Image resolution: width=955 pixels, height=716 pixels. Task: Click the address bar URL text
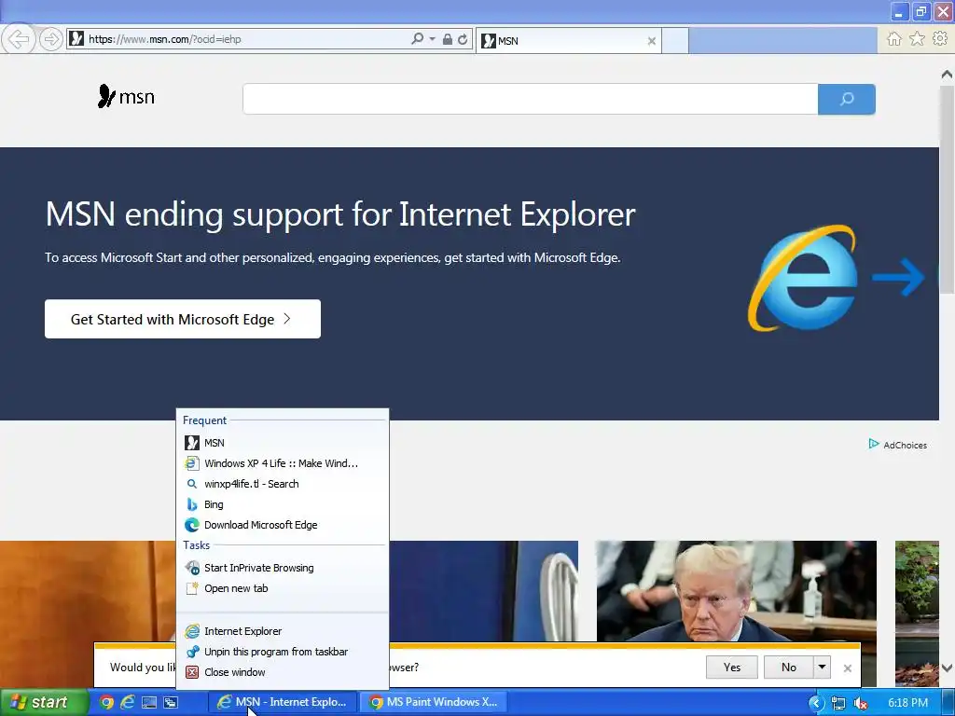click(x=165, y=39)
